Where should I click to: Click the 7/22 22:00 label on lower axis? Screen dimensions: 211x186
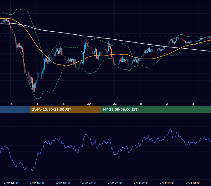click(x=115, y=183)
